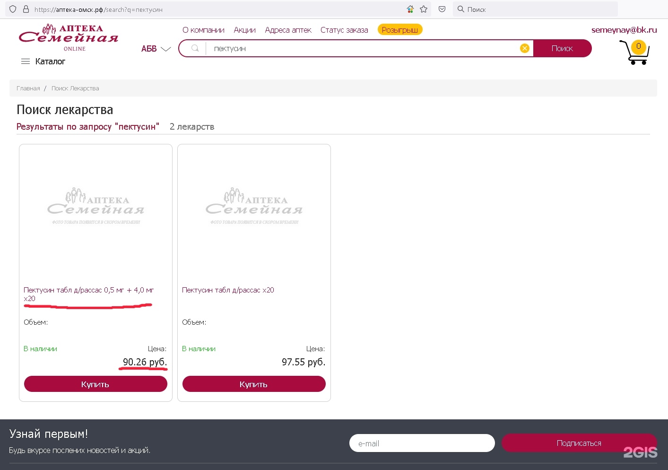Clear the search field with yellow X

pyautogui.click(x=524, y=48)
